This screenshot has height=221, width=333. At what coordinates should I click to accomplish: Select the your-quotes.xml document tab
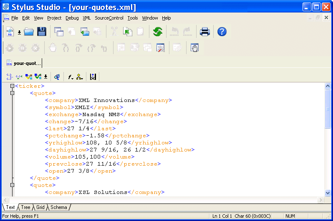click(x=24, y=63)
